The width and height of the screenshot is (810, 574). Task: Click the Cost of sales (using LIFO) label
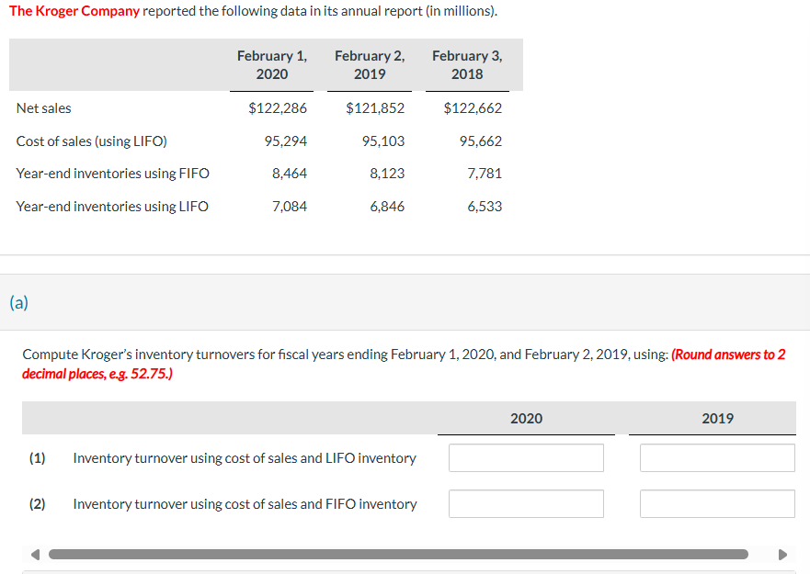coord(96,141)
